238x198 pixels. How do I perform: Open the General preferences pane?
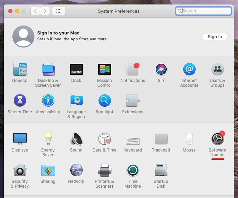click(20, 69)
